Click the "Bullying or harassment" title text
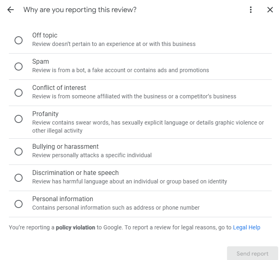 click(65, 147)
